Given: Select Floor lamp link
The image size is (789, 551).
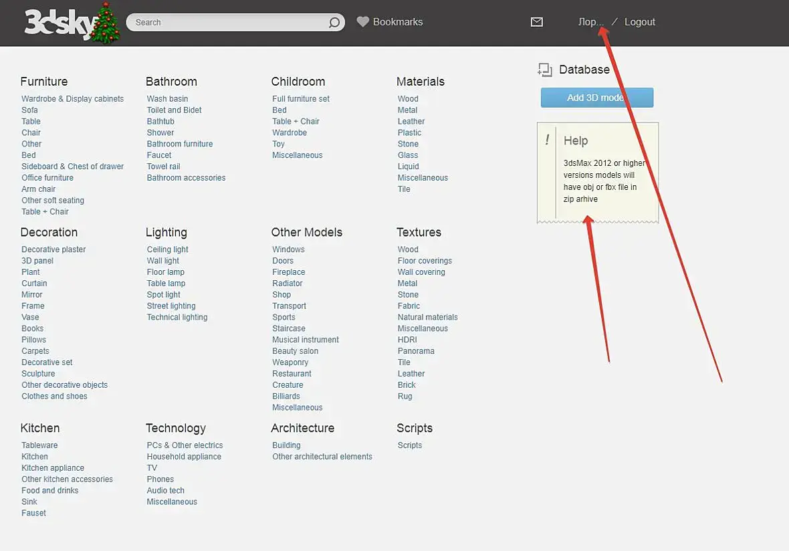Looking at the screenshot, I should click(x=166, y=272).
